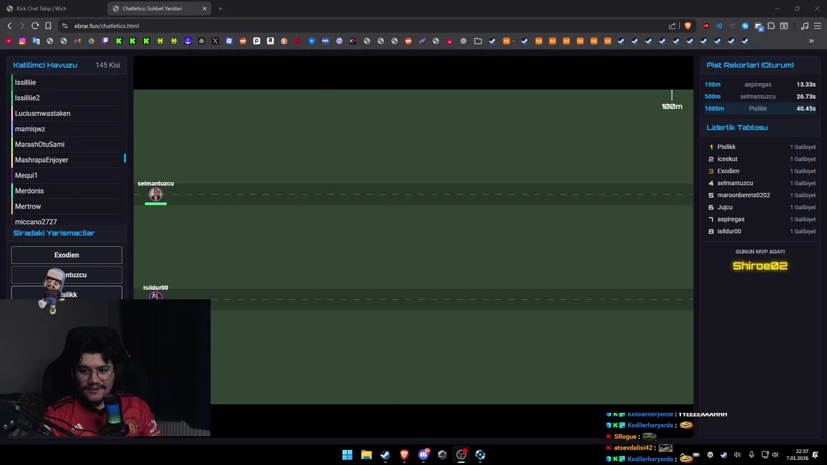Screen dimensions: 827x465
Task: Click the Exodien next-racer button
Action: pyautogui.click(x=67, y=255)
